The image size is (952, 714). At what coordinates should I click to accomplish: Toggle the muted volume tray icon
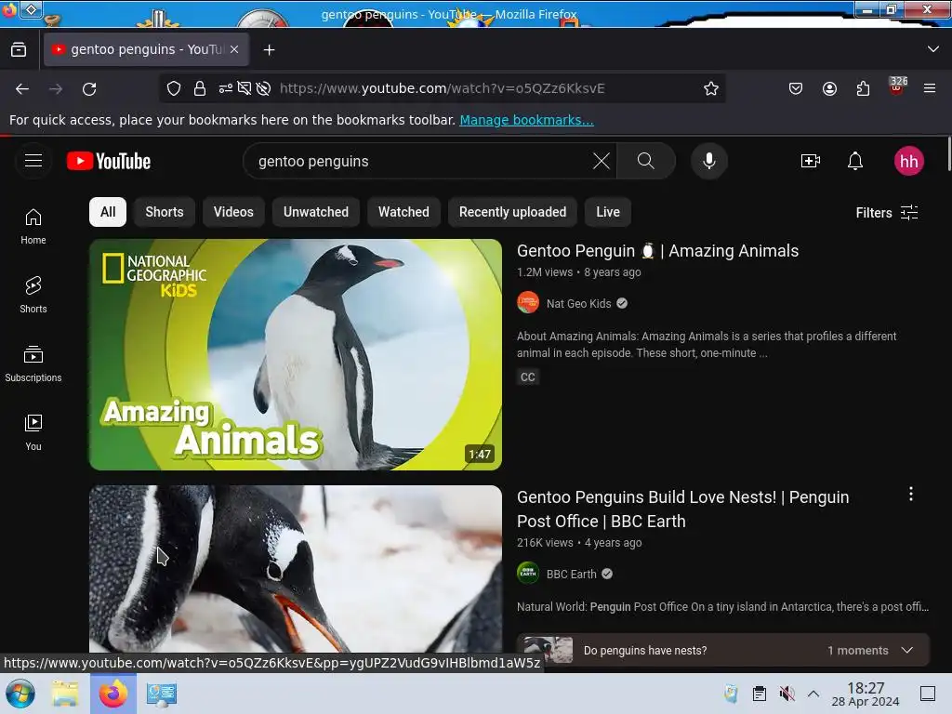[x=787, y=694]
